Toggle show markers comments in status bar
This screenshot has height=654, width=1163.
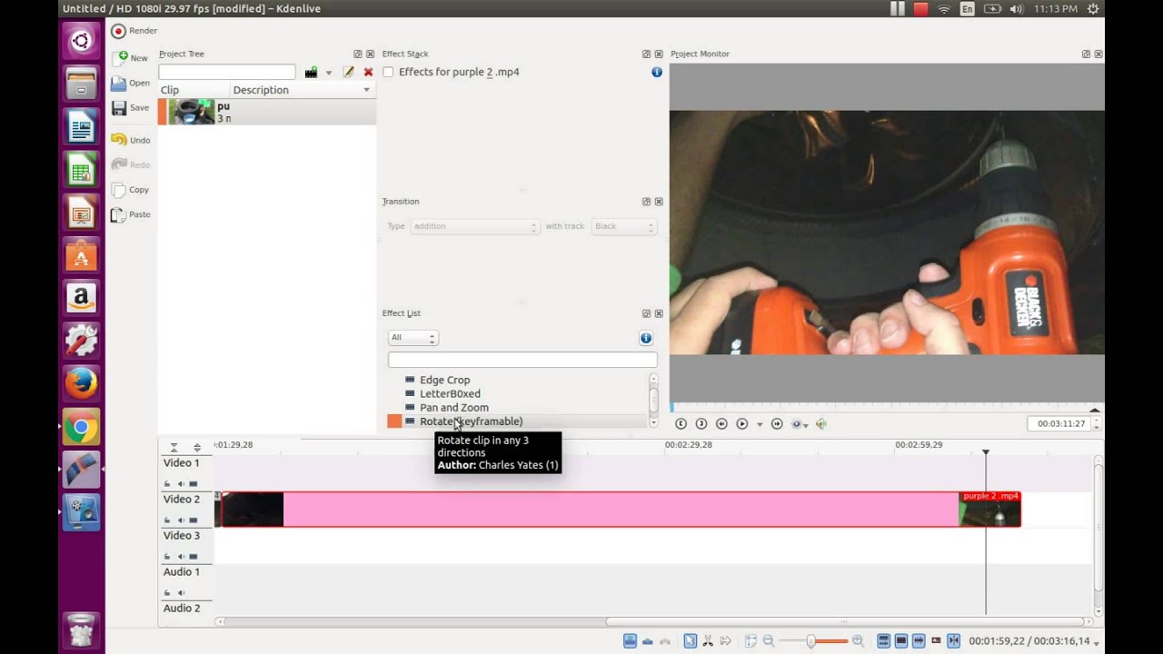click(x=935, y=641)
